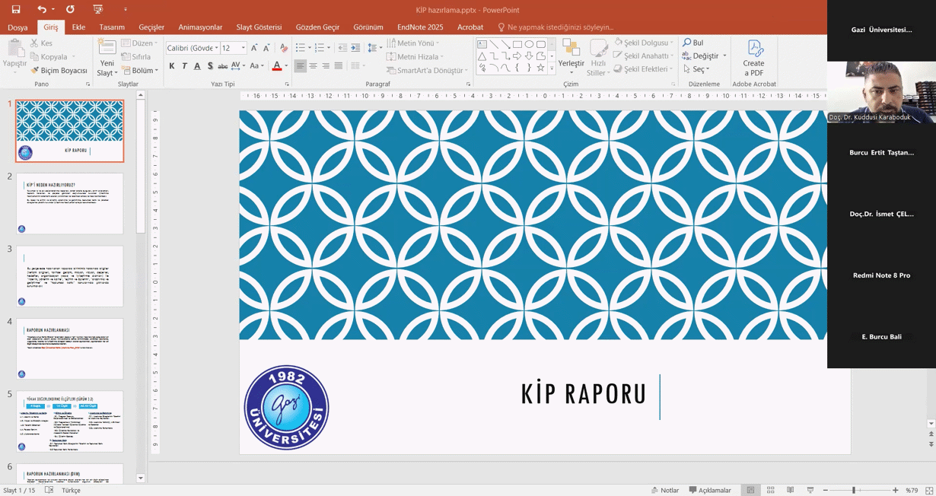936x496 pixels.
Task: Click Create a PDF button
Action: pos(754,59)
